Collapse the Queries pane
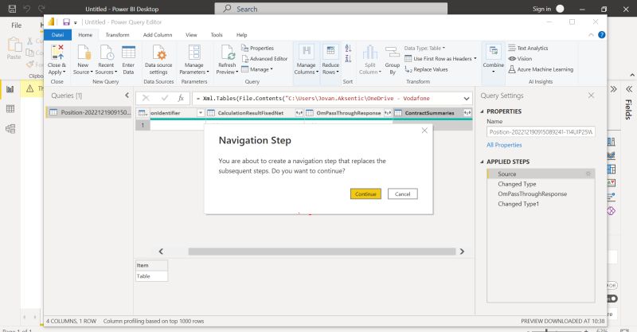 click(127, 95)
